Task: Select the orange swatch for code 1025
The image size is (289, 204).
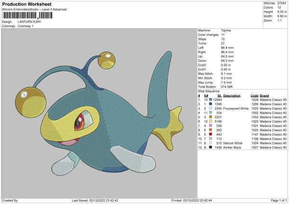Action: (210, 130)
